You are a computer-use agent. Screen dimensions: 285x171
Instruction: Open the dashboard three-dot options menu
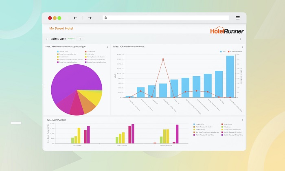240,39
